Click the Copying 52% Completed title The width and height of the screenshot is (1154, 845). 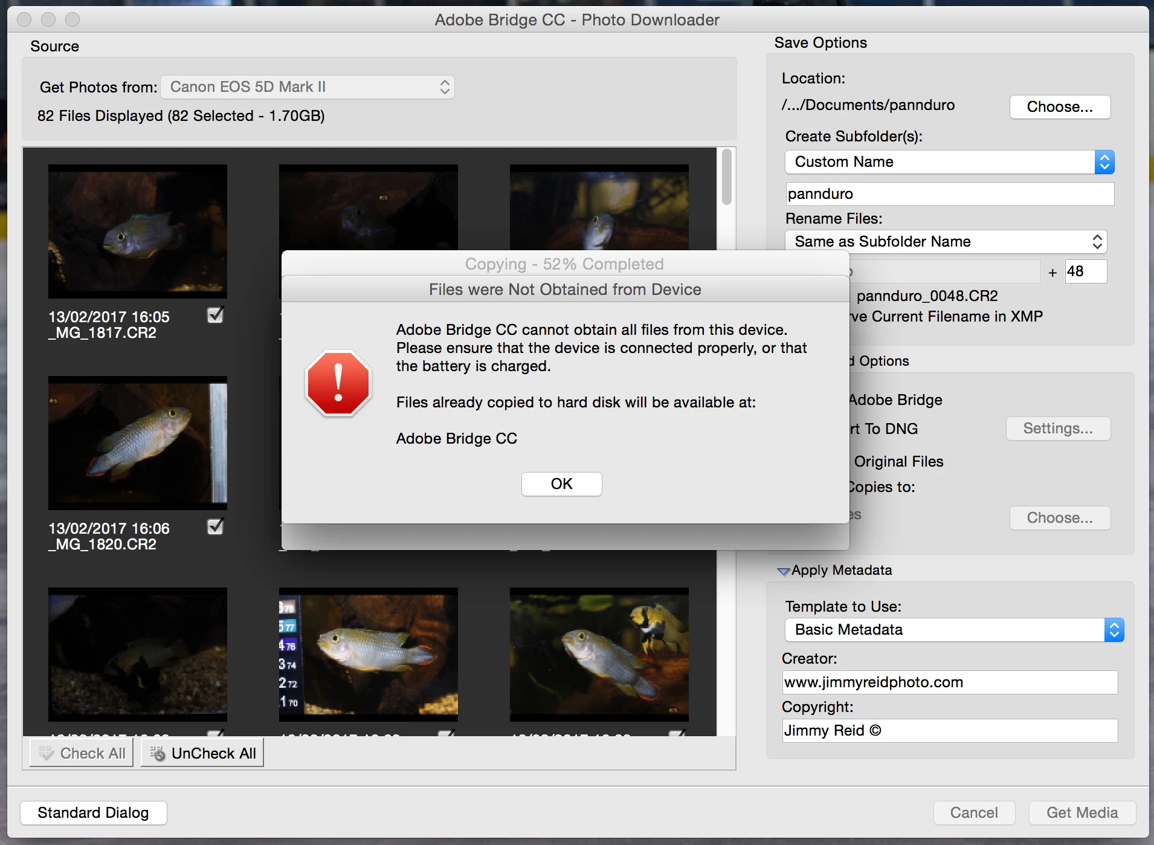pyautogui.click(x=564, y=264)
